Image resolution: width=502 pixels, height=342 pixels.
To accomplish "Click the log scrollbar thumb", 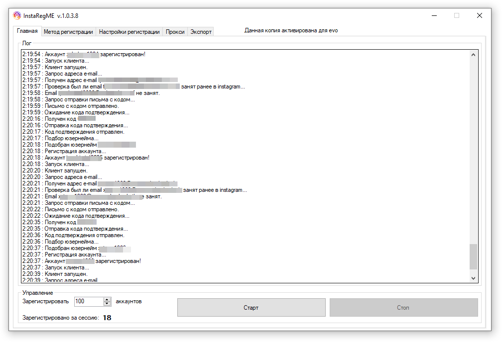I will click(x=473, y=256).
